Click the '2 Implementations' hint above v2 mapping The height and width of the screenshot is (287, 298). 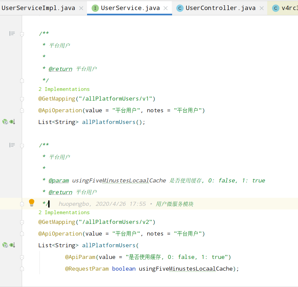coord(64,212)
